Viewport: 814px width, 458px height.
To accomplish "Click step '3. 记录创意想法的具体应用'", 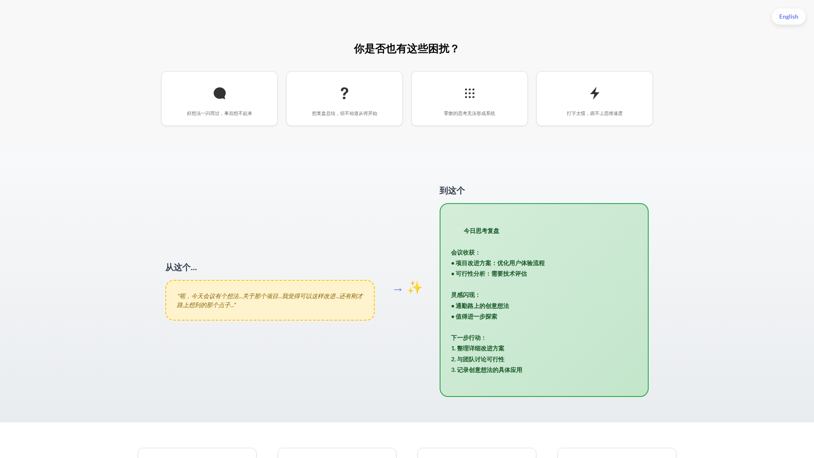I will click(486, 370).
